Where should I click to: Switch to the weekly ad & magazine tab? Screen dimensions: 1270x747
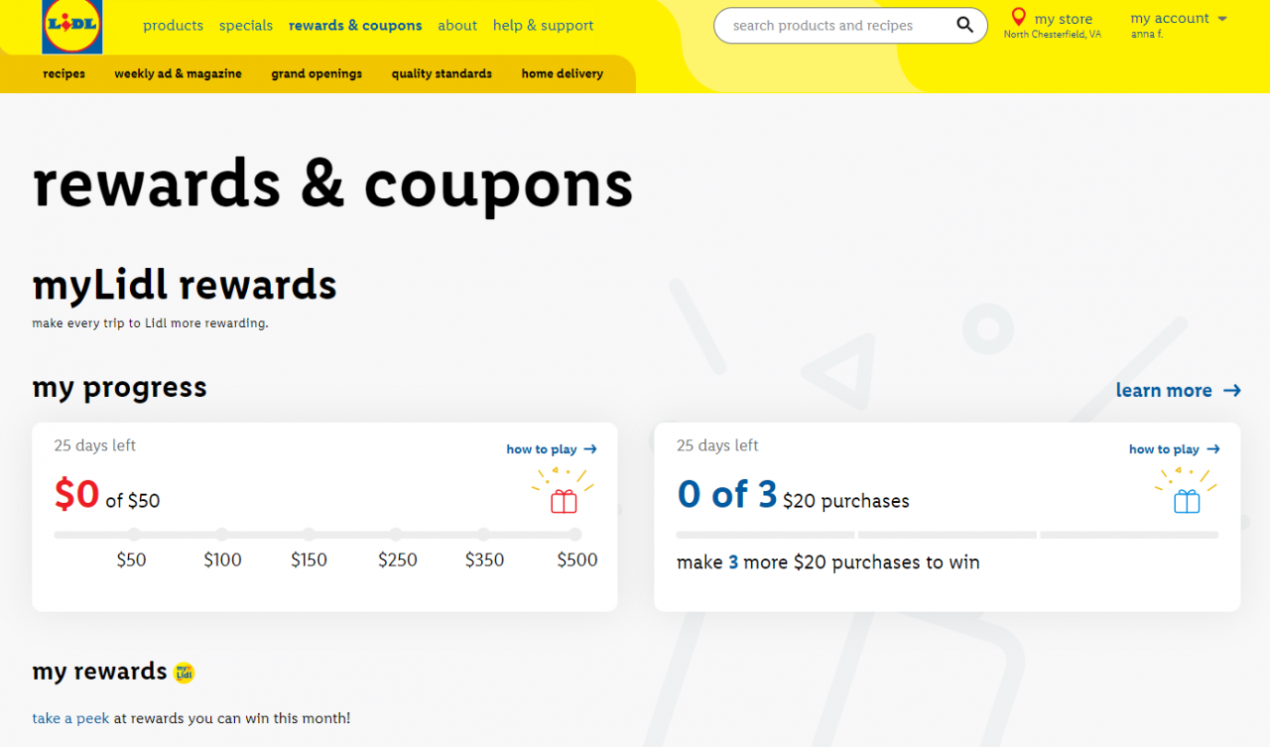(x=178, y=73)
